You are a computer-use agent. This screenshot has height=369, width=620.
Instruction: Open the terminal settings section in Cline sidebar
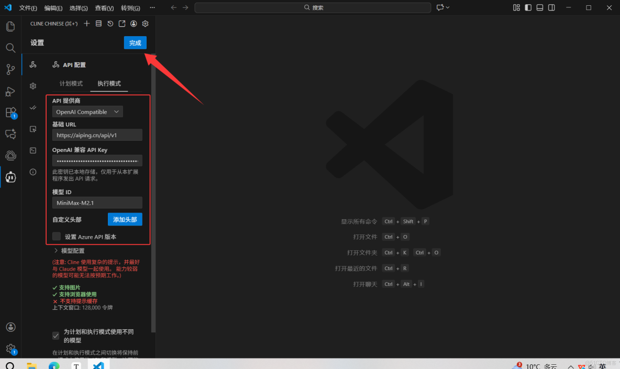[33, 150]
